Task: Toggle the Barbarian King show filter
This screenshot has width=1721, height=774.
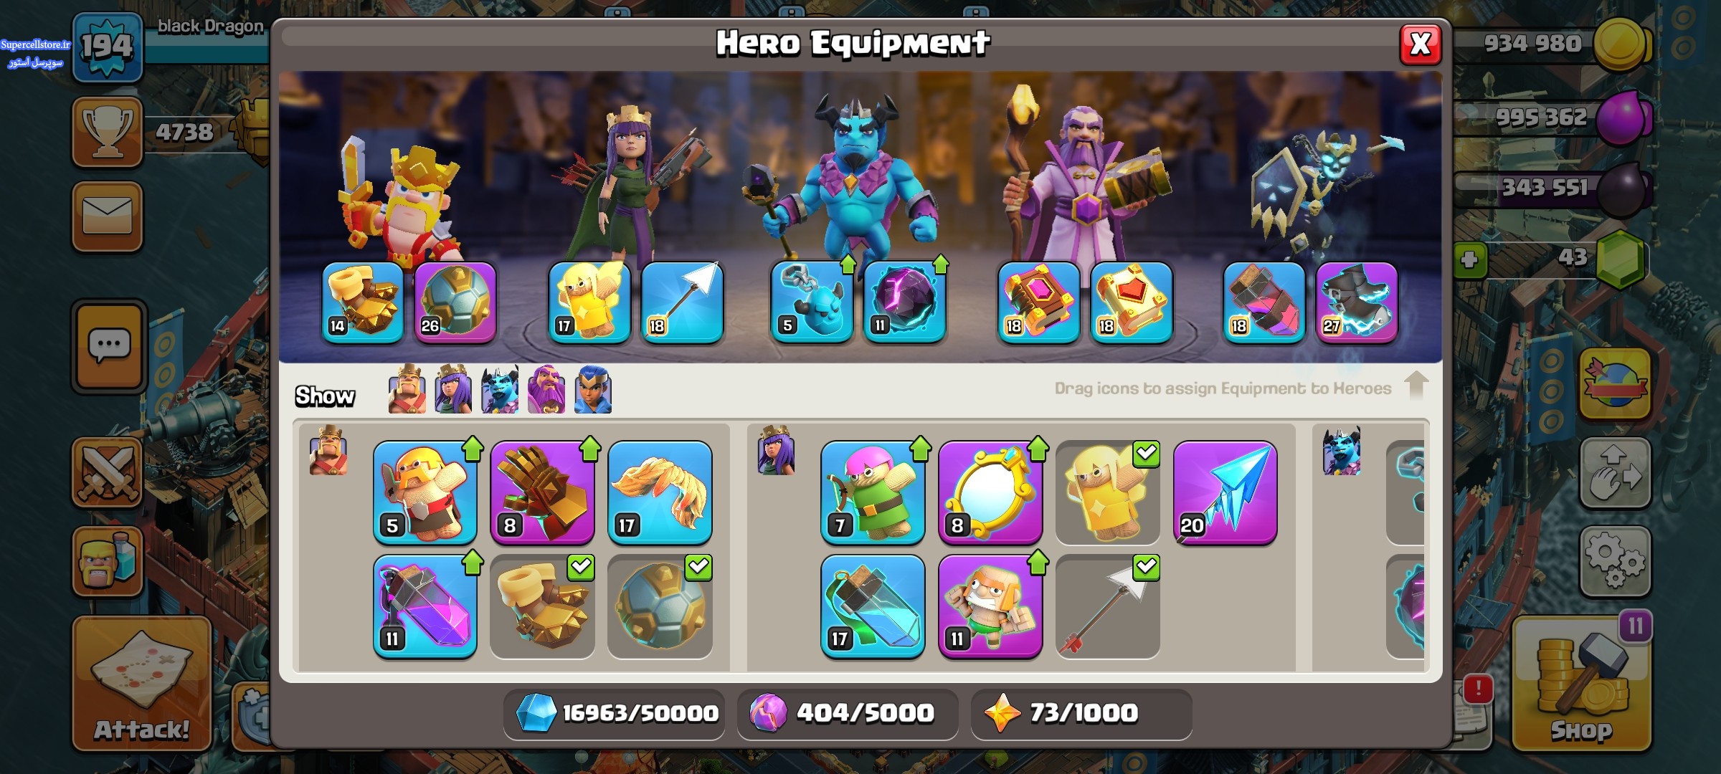Action: [x=407, y=390]
